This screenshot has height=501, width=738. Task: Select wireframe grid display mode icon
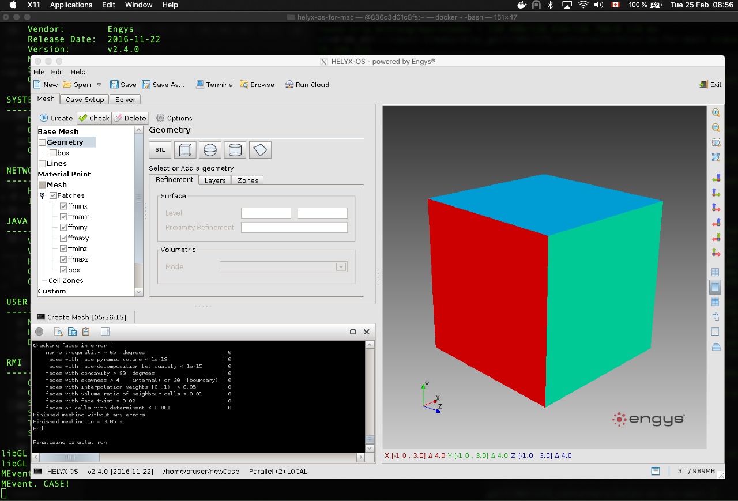point(716,272)
